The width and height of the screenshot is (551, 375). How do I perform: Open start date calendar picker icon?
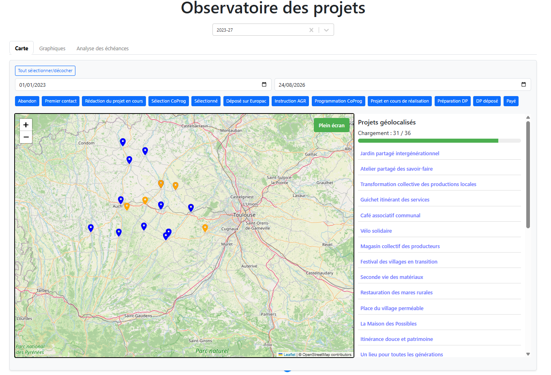tap(264, 85)
